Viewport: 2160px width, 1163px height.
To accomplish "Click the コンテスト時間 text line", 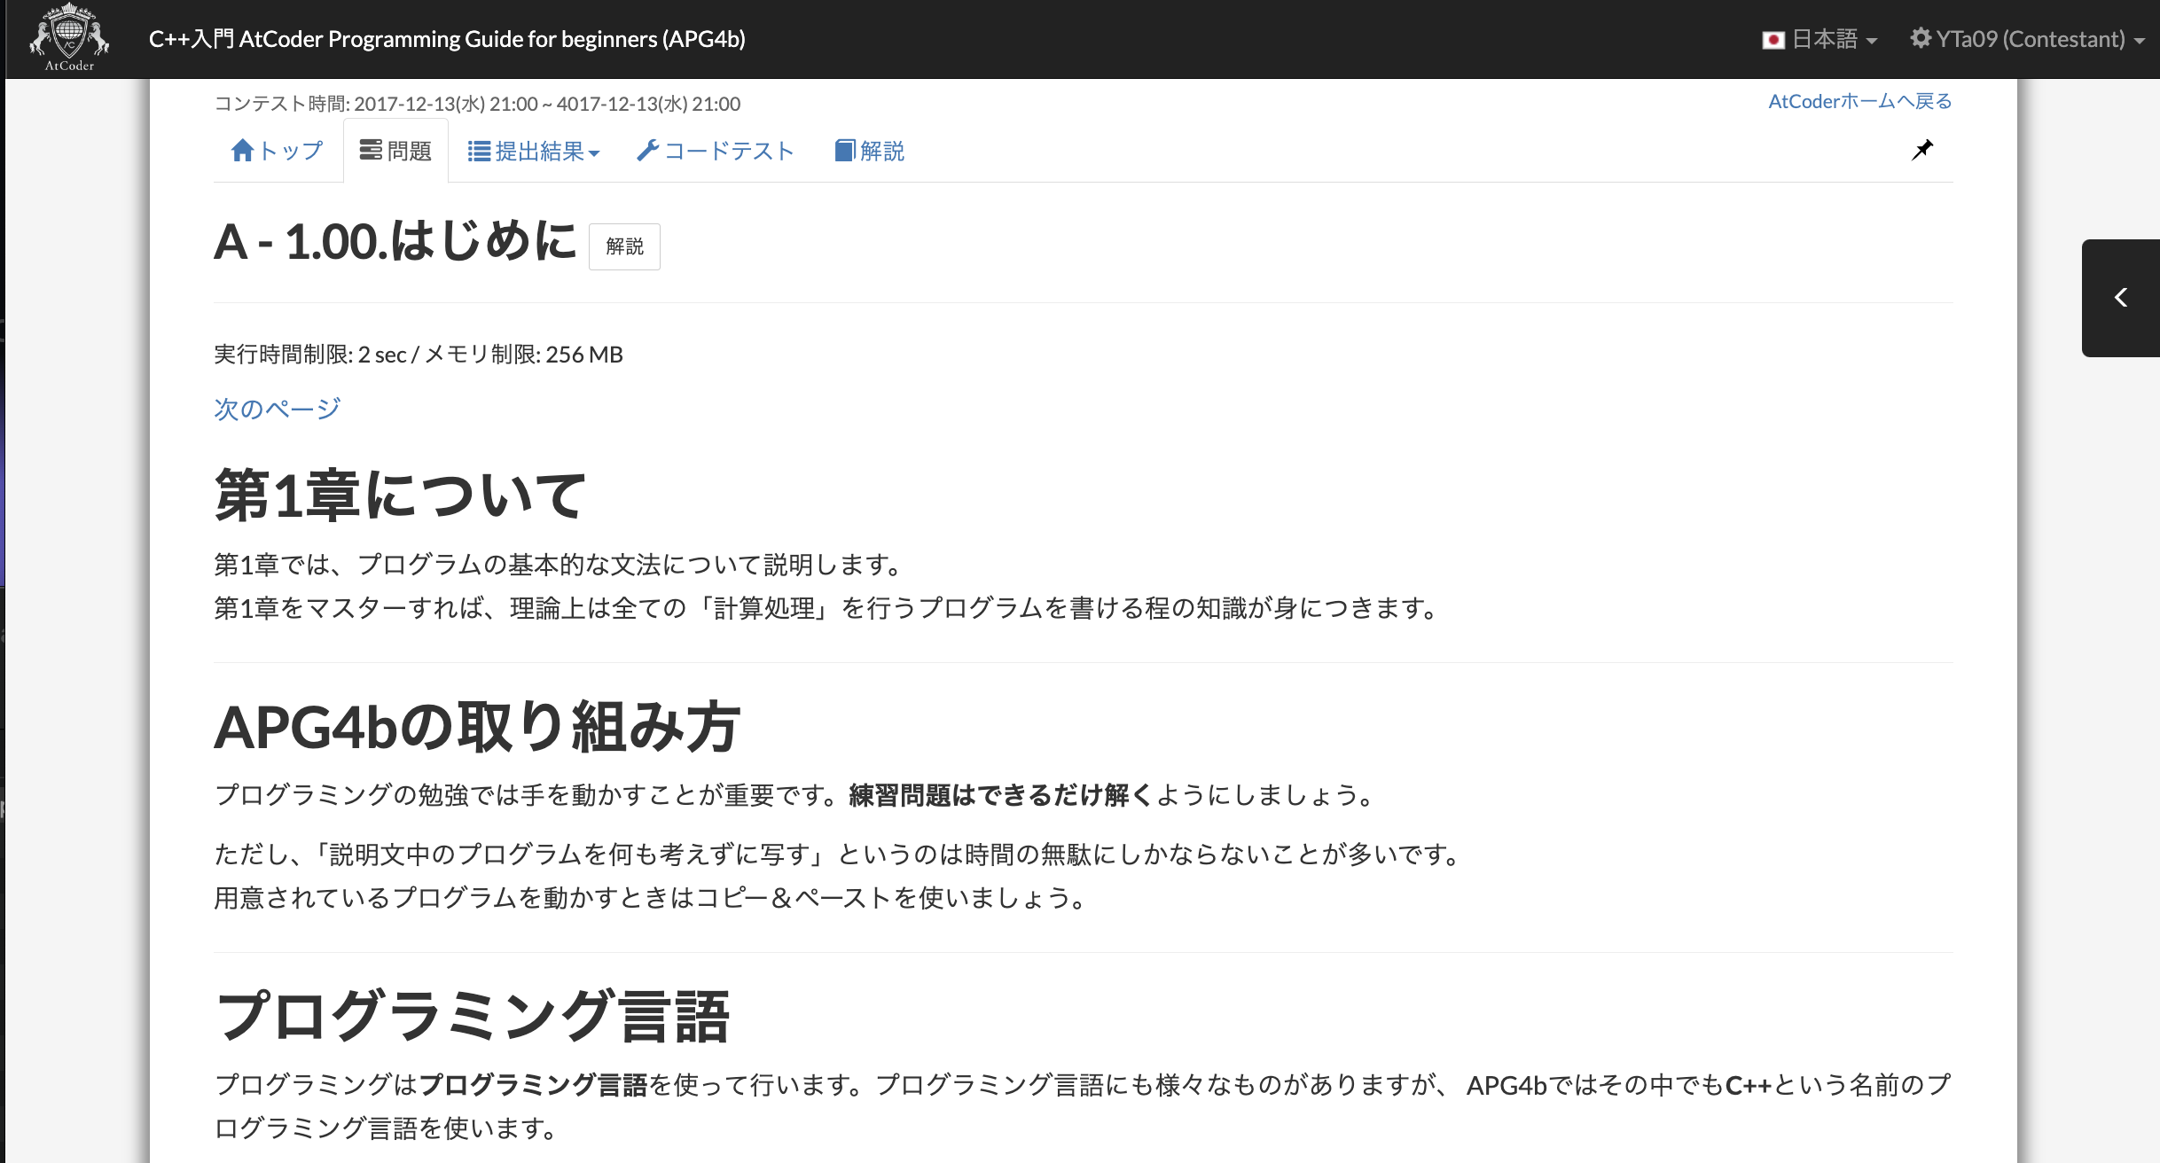I will [477, 104].
